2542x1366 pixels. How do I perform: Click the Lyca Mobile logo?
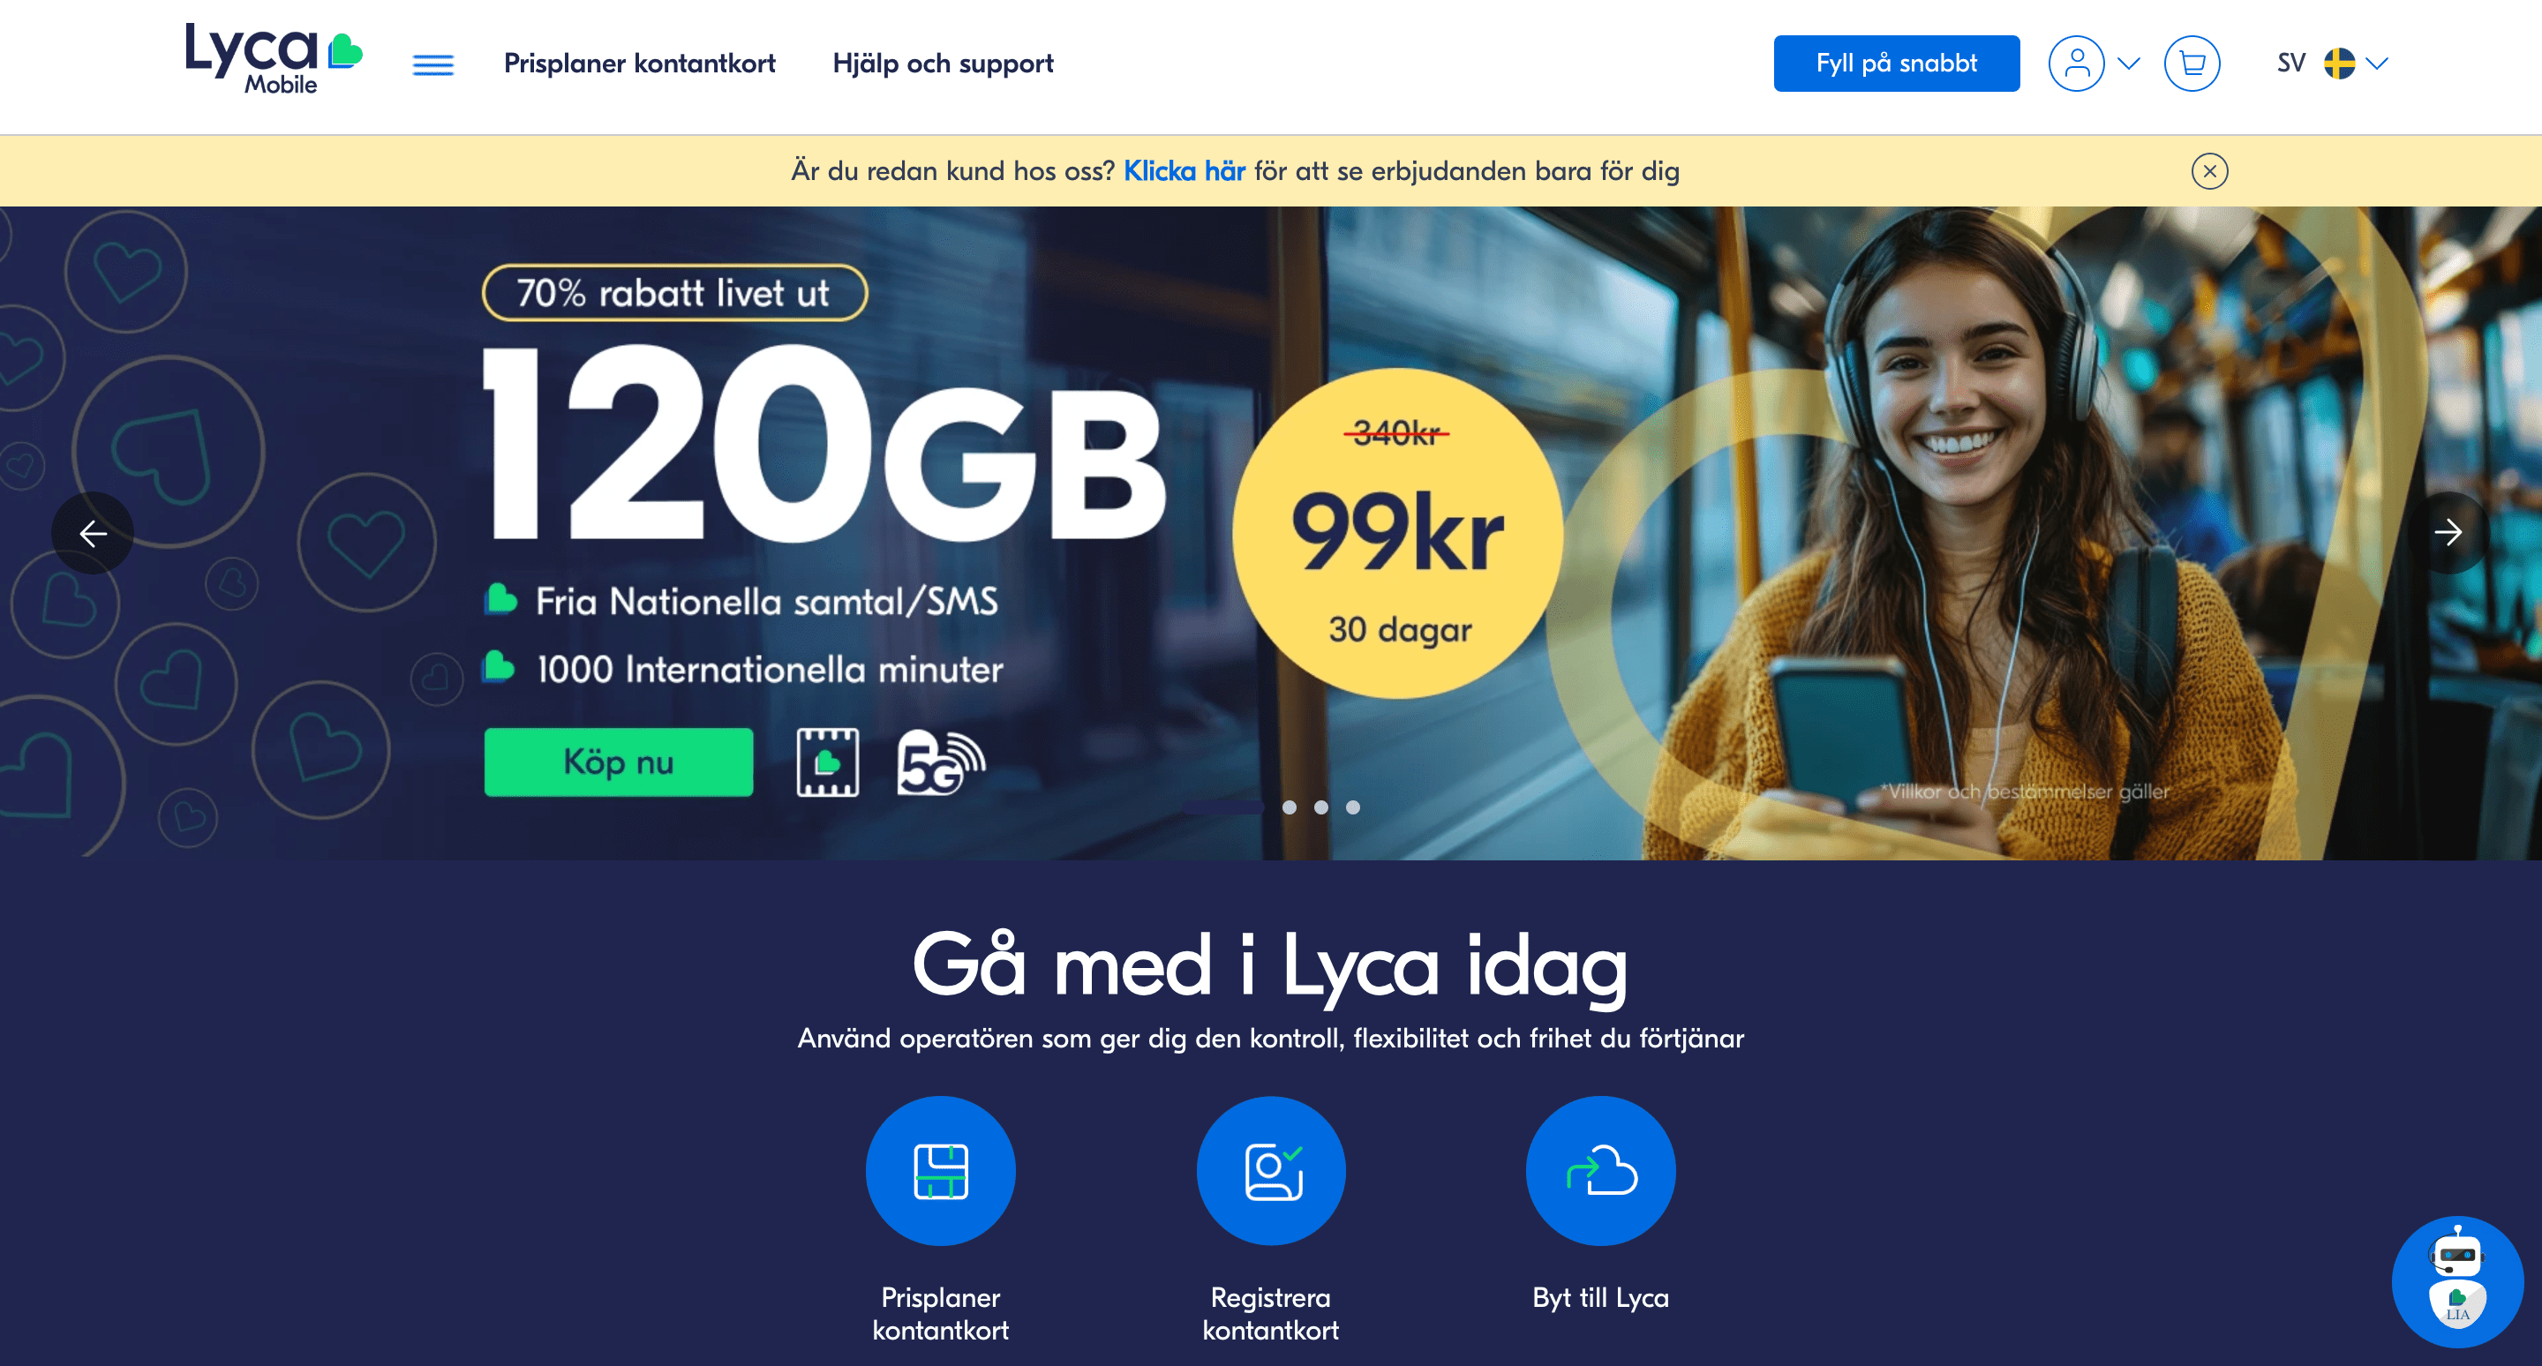tap(274, 60)
